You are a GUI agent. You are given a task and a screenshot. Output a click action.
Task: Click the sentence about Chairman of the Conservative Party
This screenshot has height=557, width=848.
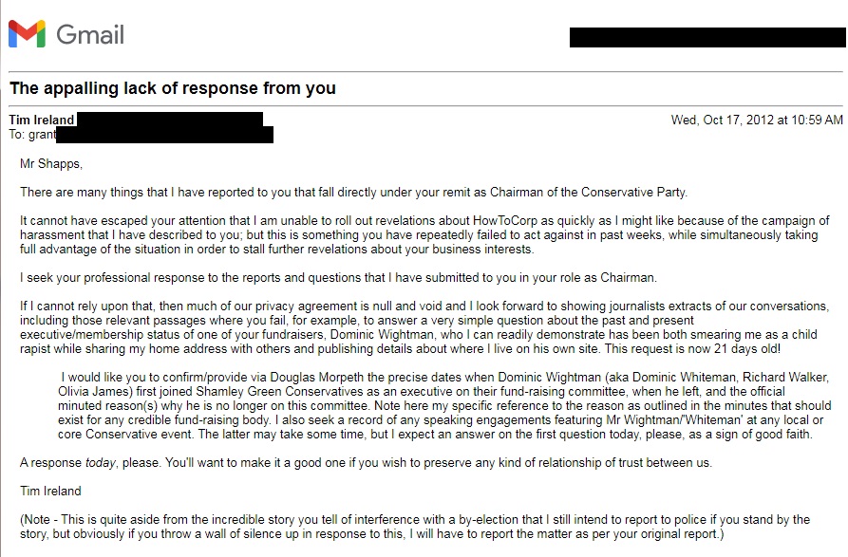pos(353,193)
